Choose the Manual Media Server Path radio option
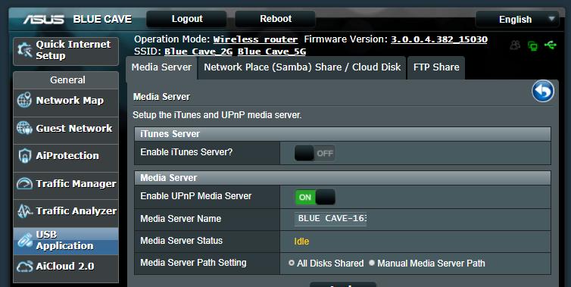 coord(371,263)
